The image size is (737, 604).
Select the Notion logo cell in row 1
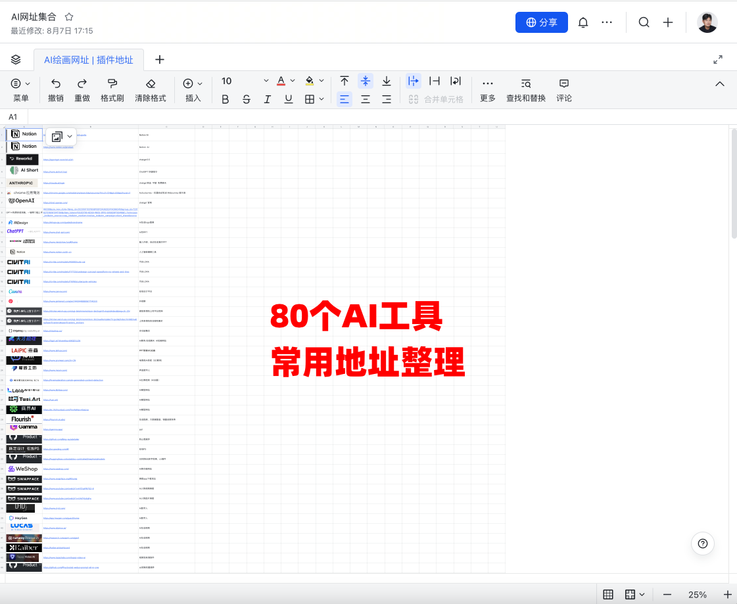coord(24,134)
